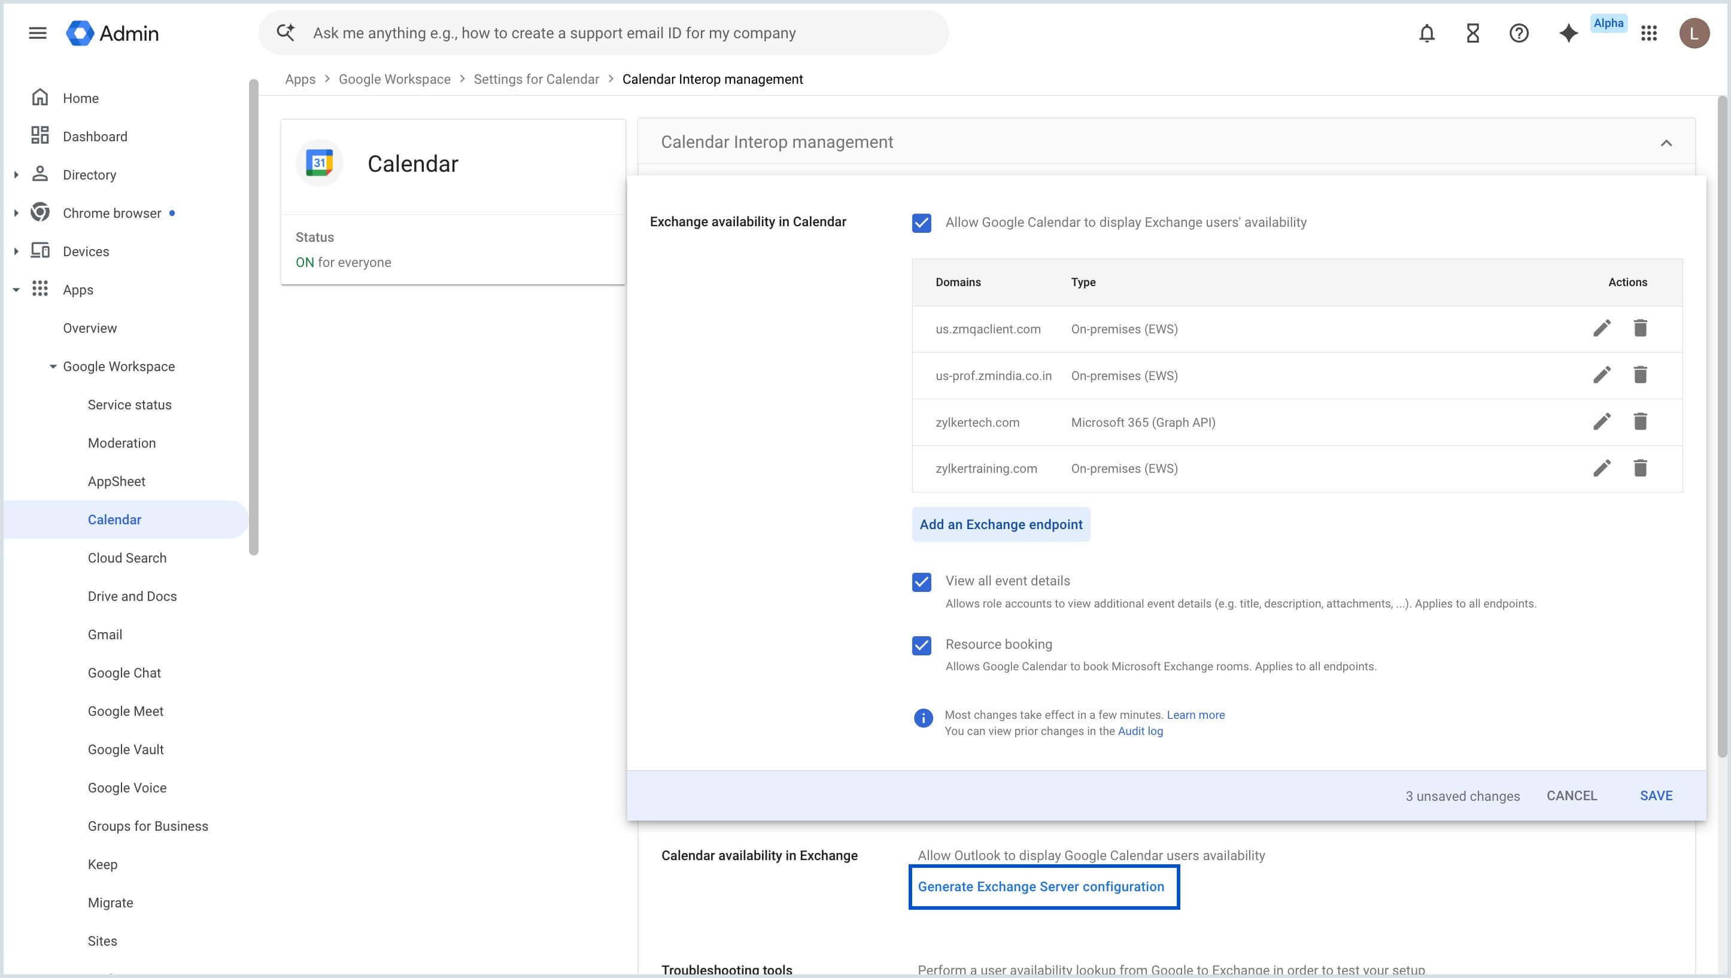The width and height of the screenshot is (1731, 978).
Task: Edit the us.zmqaclient.com endpoint
Action: coord(1602,328)
